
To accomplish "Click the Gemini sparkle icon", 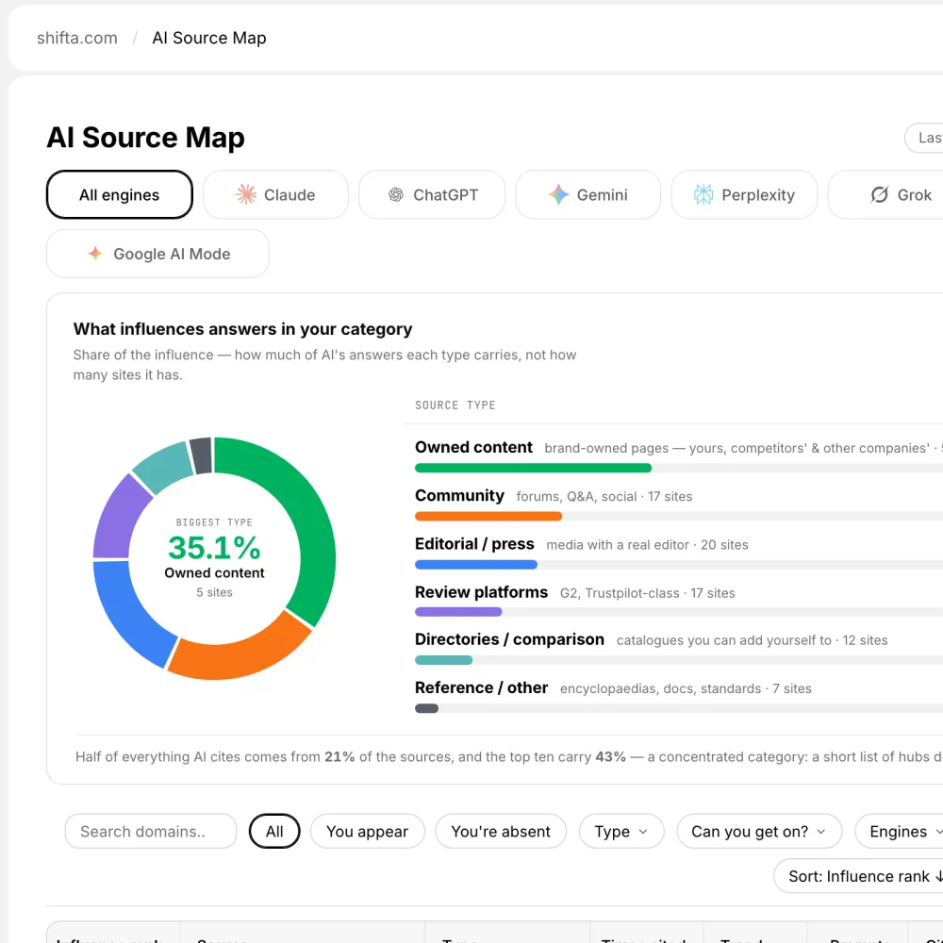I will 558,195.
